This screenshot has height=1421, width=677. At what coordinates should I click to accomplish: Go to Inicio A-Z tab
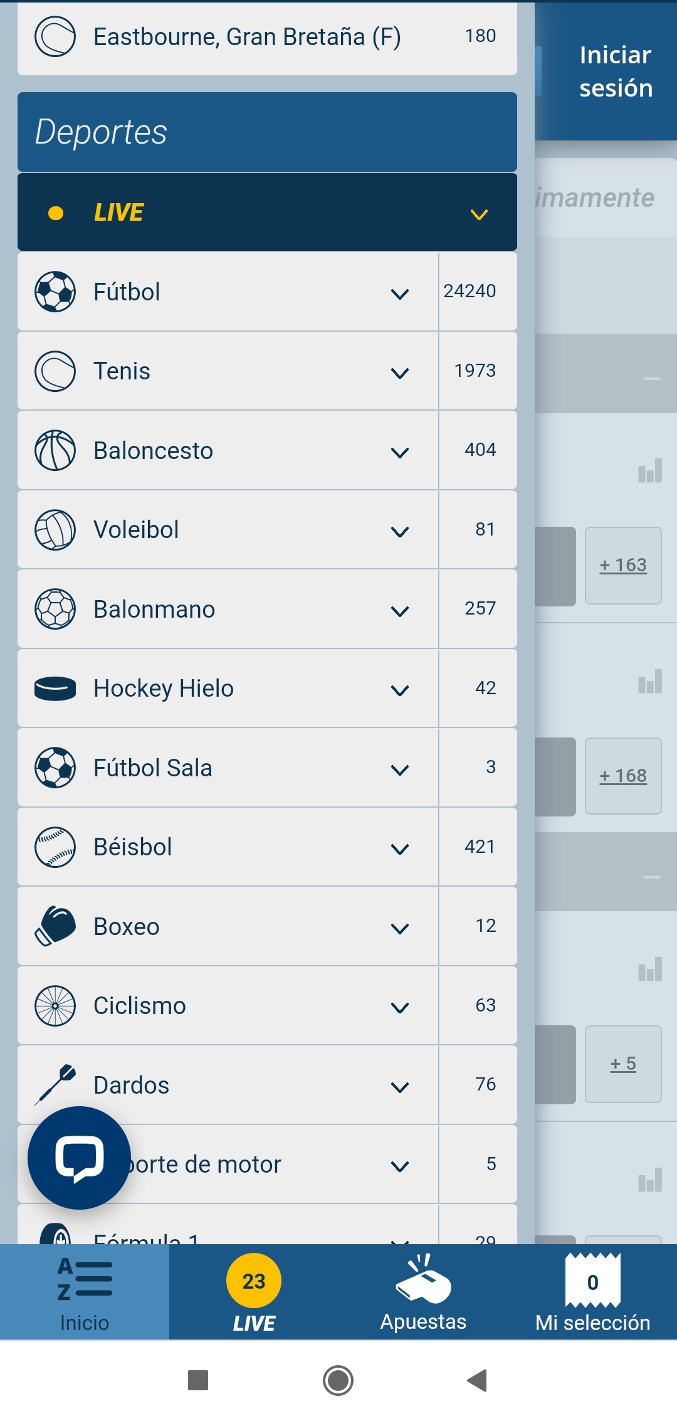click(x=85, y=1292)
